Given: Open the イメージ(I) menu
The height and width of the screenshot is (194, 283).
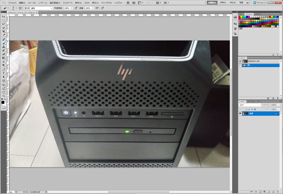Looking at the screenshot, I should pyautogui.click(x=32, y=3).
